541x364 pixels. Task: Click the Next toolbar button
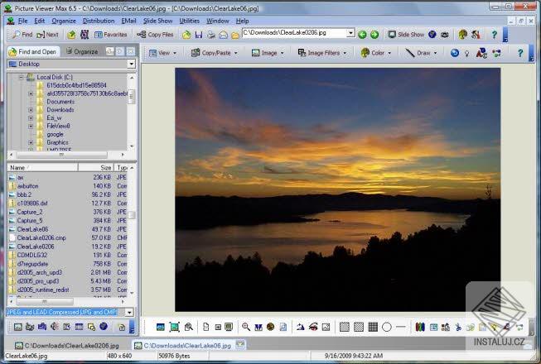coord(47,35)
